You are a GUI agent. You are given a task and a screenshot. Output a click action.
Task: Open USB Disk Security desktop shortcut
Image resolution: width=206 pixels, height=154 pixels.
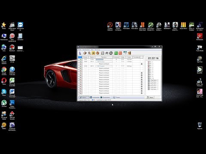[x=12, y=115]
